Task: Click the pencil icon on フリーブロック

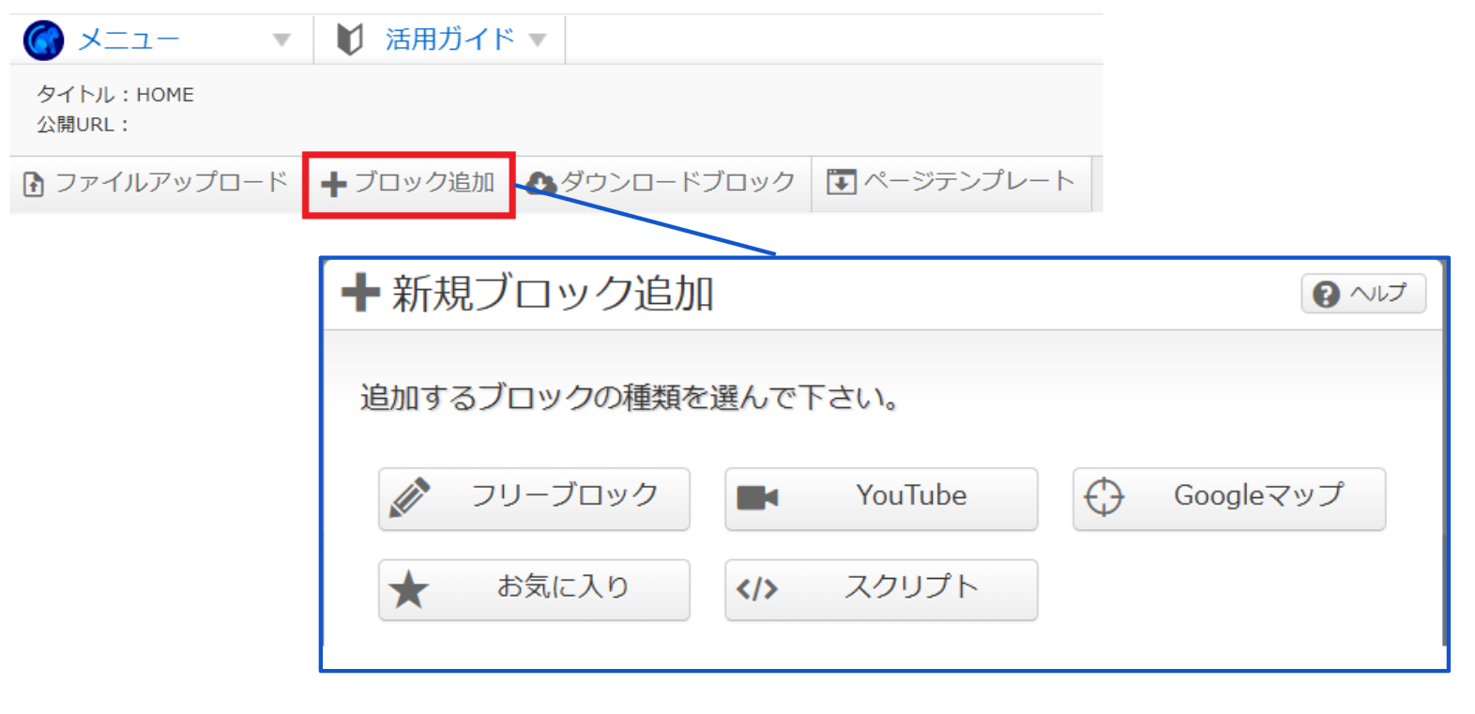Action: coord(410,497)
